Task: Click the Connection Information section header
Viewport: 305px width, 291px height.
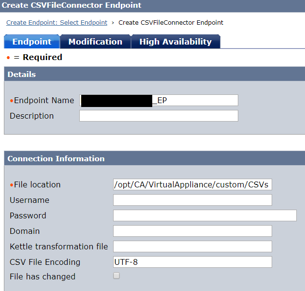Action: (56, 159)
